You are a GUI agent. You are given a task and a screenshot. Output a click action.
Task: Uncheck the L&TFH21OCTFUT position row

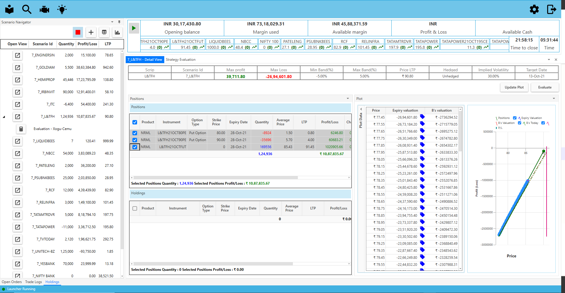(x=135, y=147)
